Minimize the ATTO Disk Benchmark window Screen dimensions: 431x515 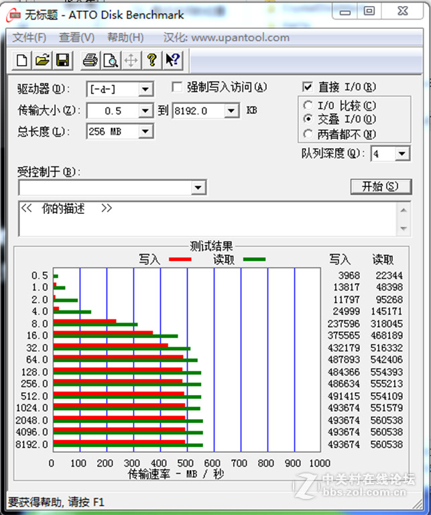(345, 11)
